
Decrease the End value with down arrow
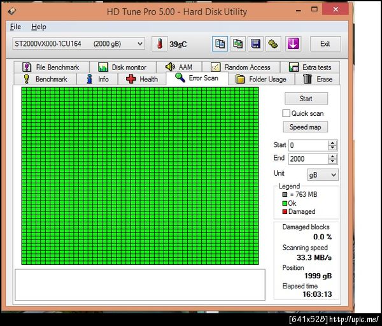pyautogui.click(x=332, y=161)
